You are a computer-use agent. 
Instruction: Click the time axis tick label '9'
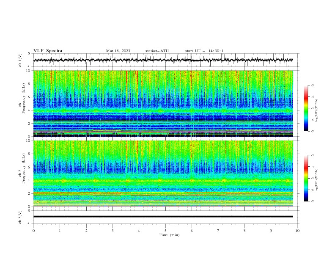[271, 231]
